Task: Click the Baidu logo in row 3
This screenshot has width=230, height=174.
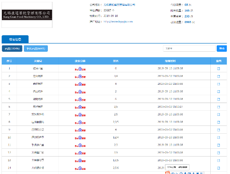Action: tap(80, 84)
